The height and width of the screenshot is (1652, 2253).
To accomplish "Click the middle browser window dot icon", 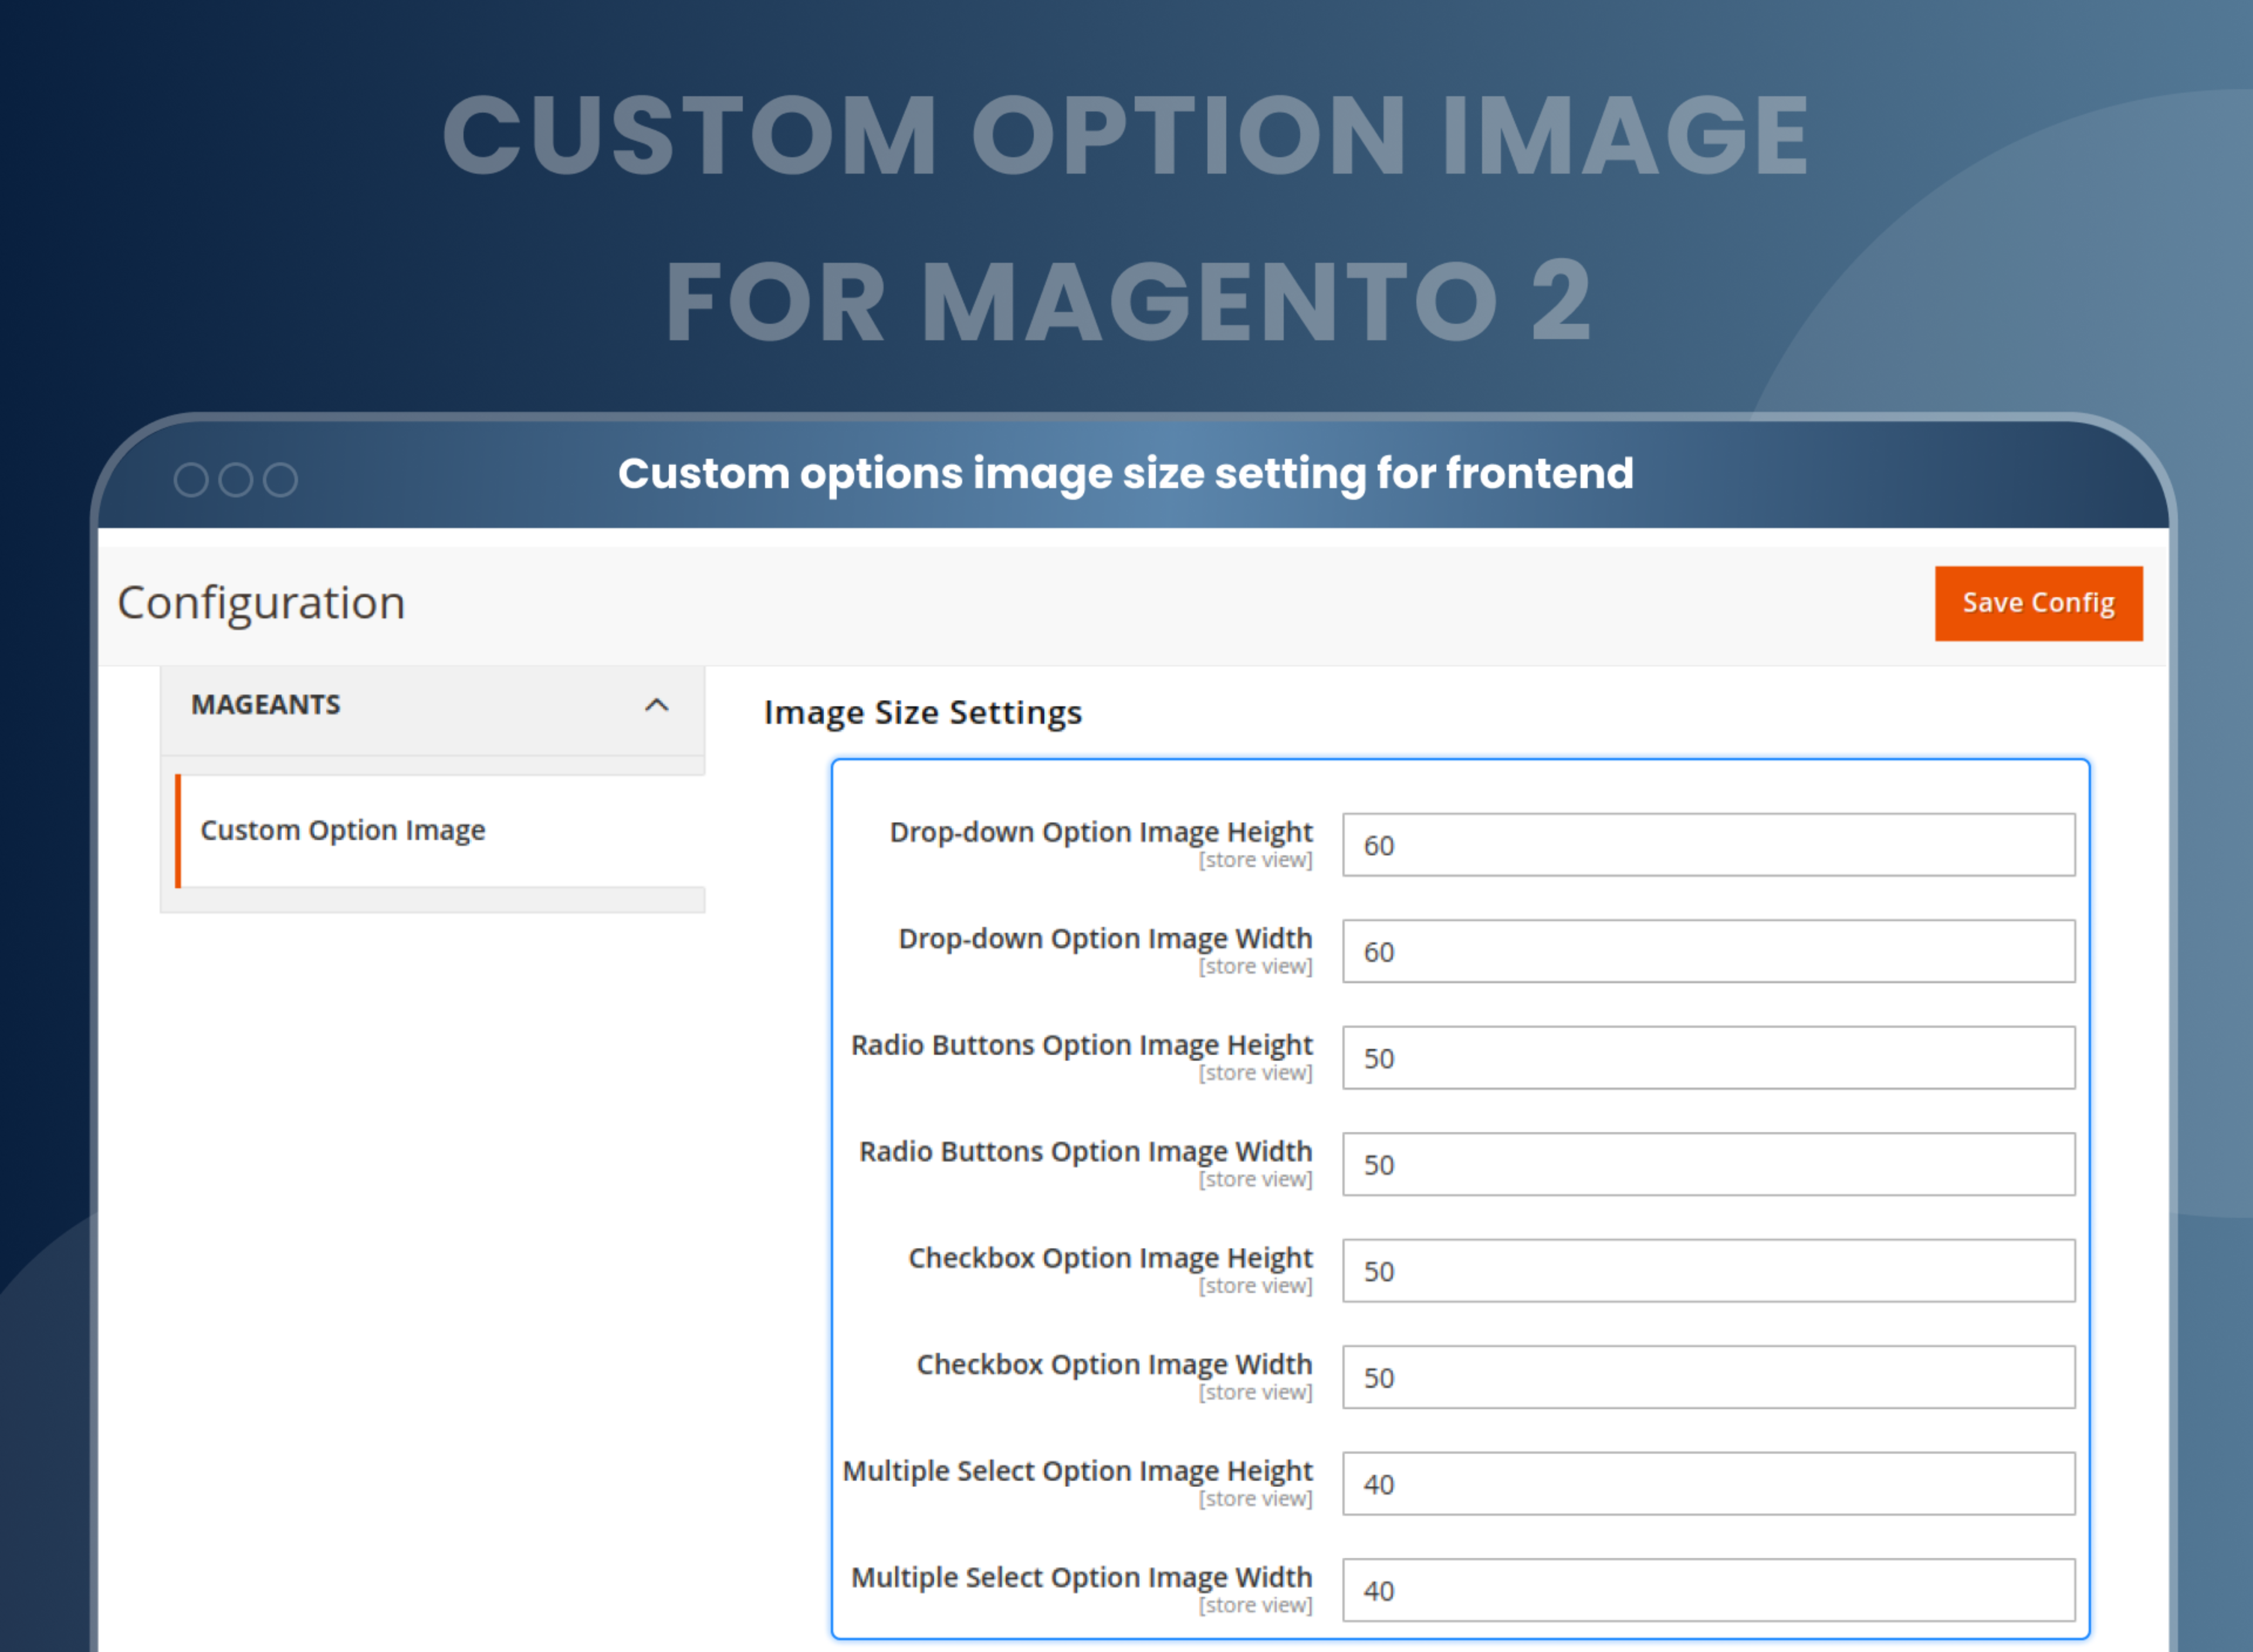I will coord(236,479).
